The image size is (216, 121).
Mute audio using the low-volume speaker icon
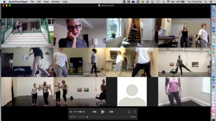71,112
